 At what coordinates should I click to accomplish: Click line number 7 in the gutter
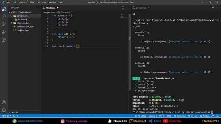click(x=47, y=34)
